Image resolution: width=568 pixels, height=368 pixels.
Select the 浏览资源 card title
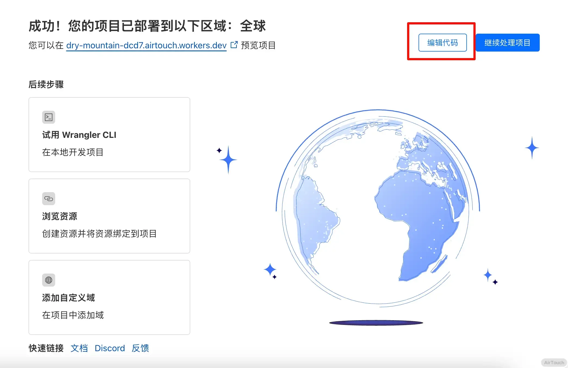(x=60, y=216)
